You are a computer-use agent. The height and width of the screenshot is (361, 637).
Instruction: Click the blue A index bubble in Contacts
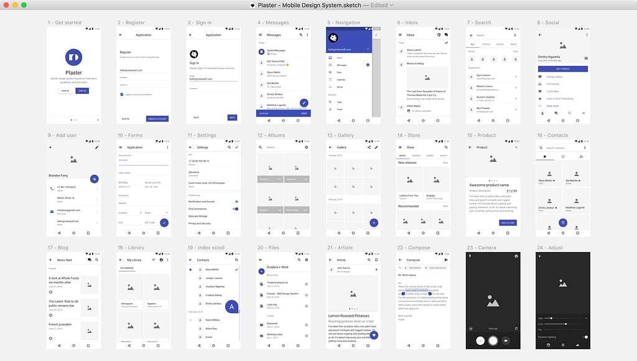pos(231,307)
